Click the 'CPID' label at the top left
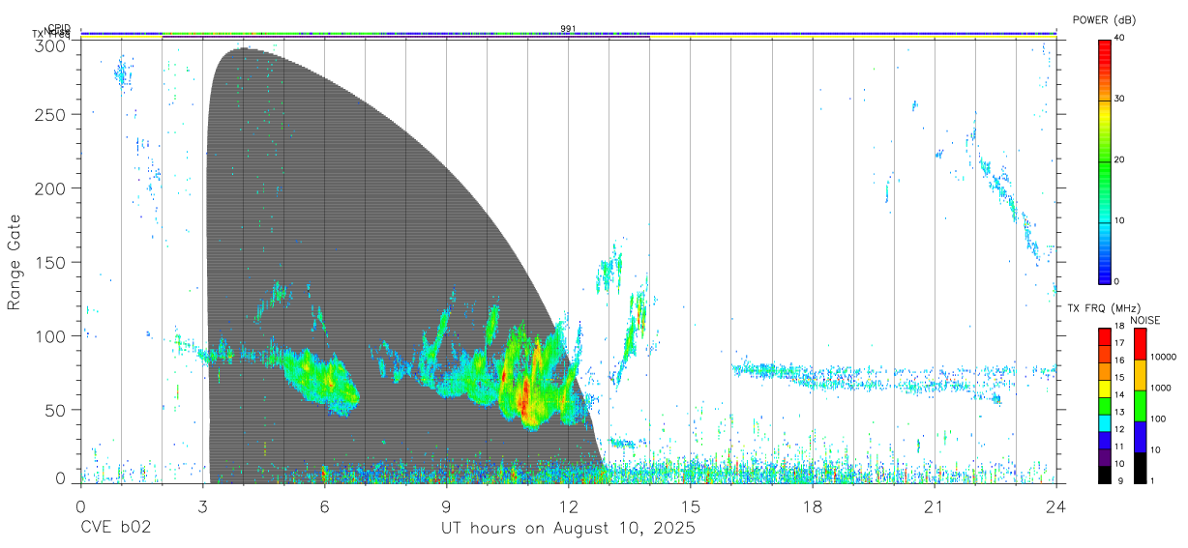 click(59, 28)
